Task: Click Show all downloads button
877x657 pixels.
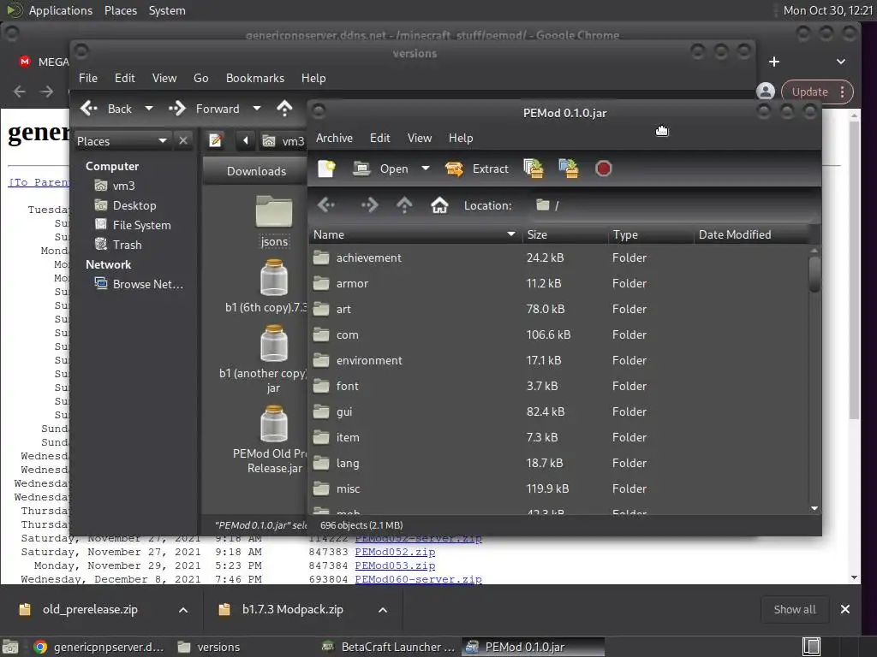Action: [x=794, y=609]
